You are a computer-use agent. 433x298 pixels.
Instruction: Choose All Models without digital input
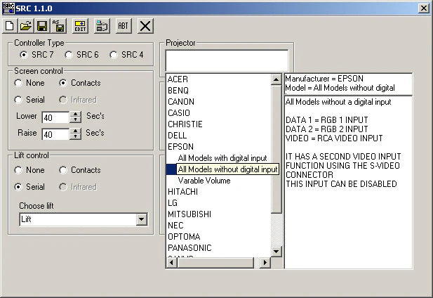tap(227, 169)
